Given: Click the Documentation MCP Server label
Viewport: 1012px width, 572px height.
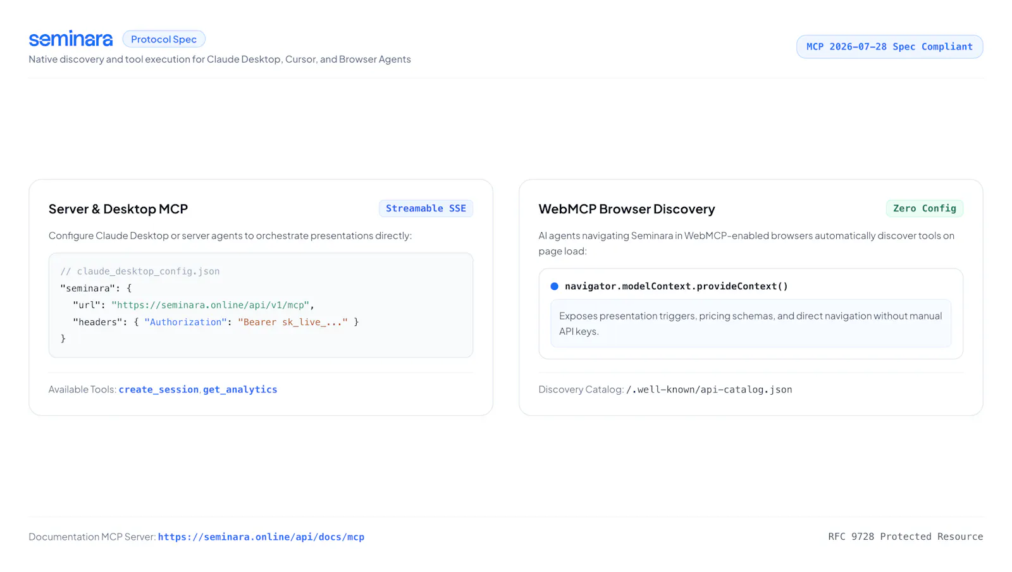Looking at the screenshot, I should click(x=92, y=537).
